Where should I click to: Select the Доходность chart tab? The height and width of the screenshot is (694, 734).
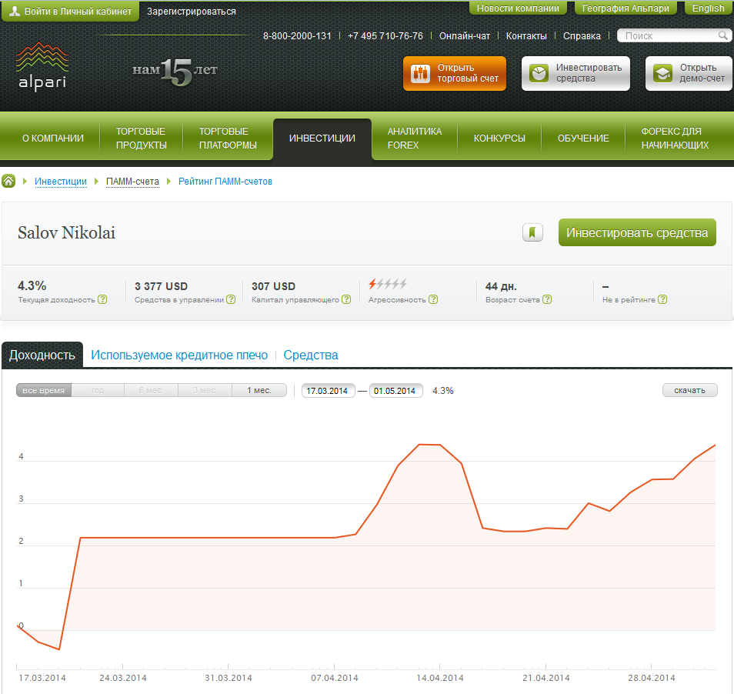pyautogui.click(x=42, y=355)
